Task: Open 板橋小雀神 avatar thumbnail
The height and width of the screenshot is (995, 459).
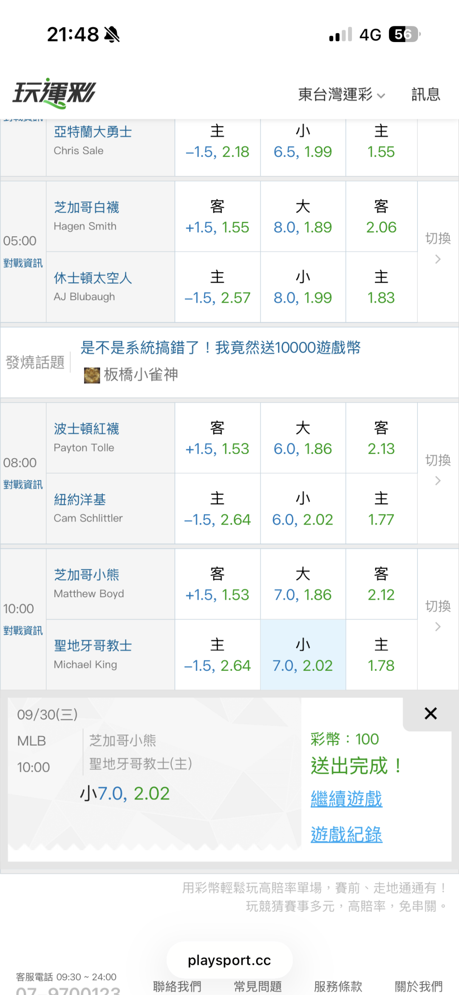Action: pos(92,375)
